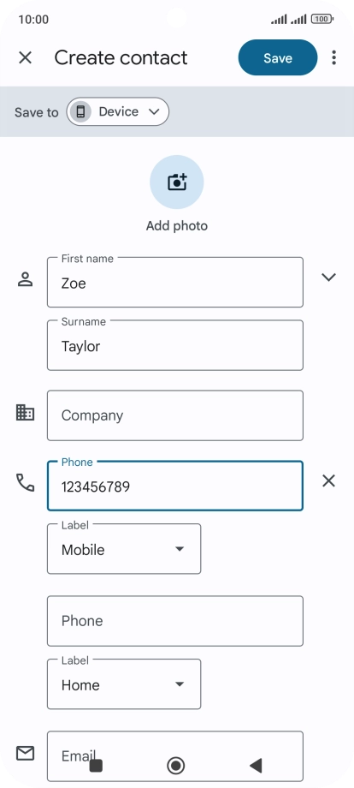The width and height of the screenshot is (354, 788).
Task: Open the Save to Device dropdown
Action: (118, 111)
